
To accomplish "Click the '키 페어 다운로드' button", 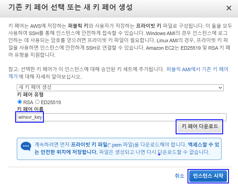I will coord(200,127).
